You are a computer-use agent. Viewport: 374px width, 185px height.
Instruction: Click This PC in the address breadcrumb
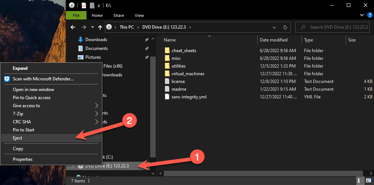click(x=126, y=28)
